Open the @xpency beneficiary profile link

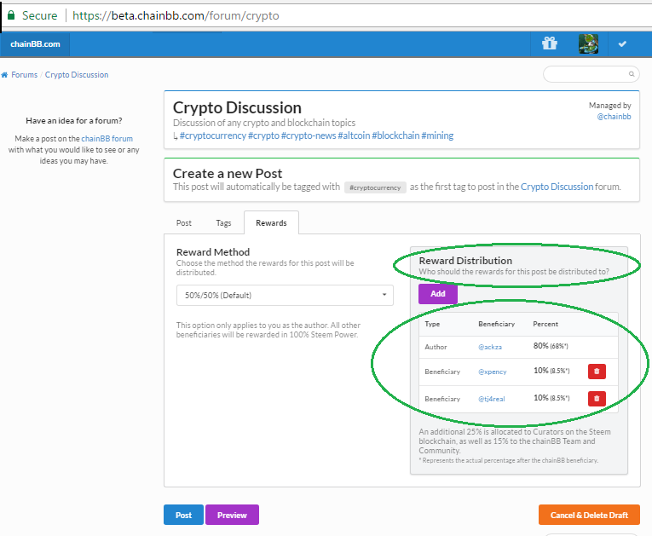tap(493, 372)
